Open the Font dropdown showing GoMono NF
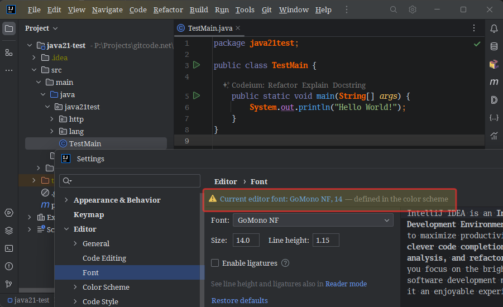The height and width of the screenshot is (307, 503). coord(313,220)
